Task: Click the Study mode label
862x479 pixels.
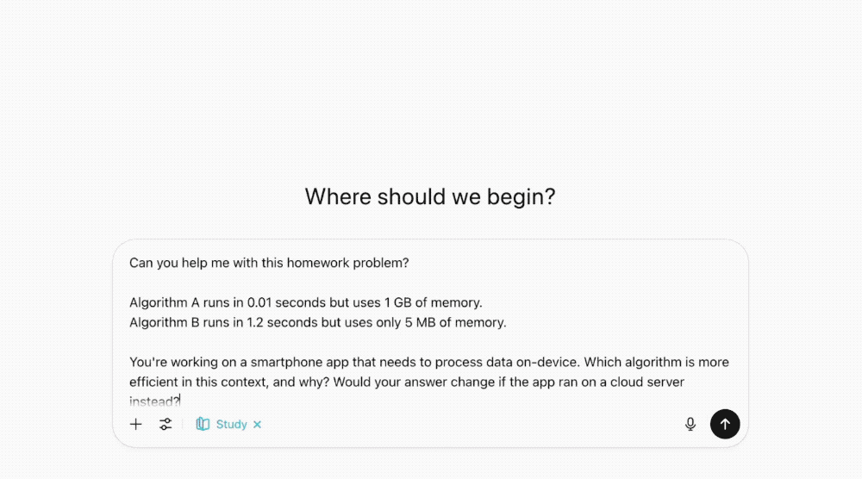Action: pyautogui.click(x=231, y=424)
